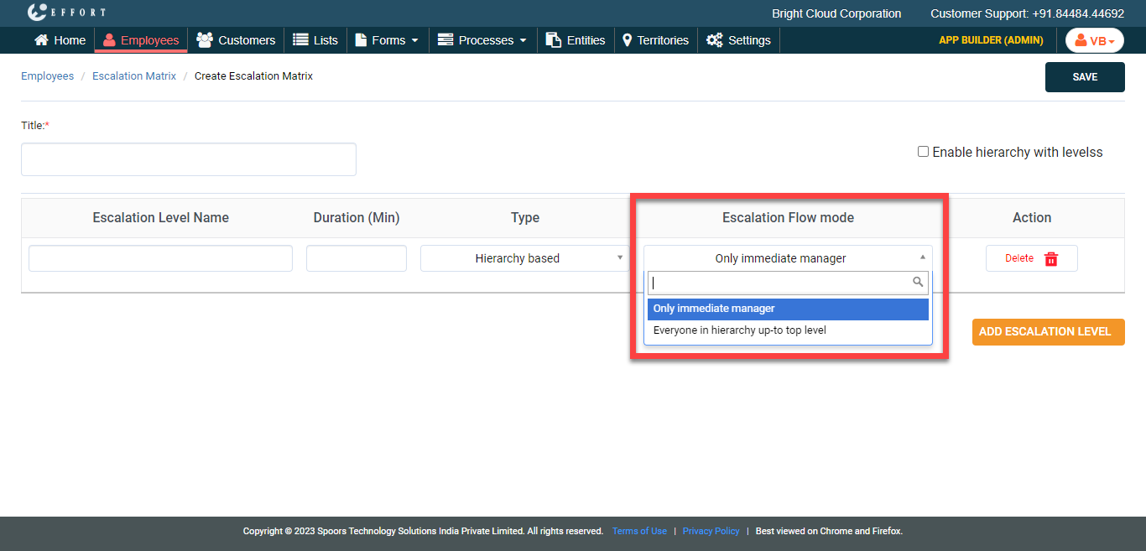Click the search magnifier in dropdown
This screenshot has width=1146, height=551.
(918, 283)
